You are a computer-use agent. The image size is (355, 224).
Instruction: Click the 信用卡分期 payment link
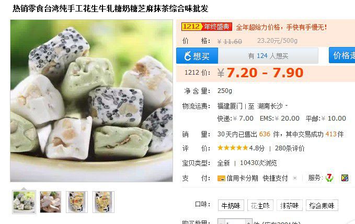point(242,179)
